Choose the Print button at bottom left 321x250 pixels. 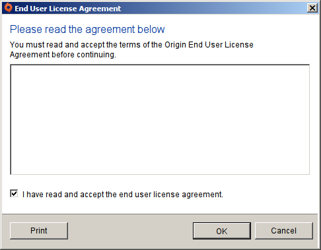(x=39, y=231)
